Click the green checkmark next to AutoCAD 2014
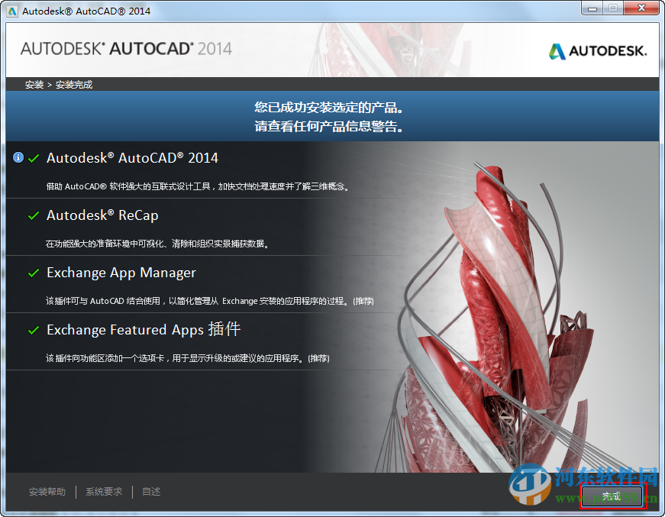 32,158
